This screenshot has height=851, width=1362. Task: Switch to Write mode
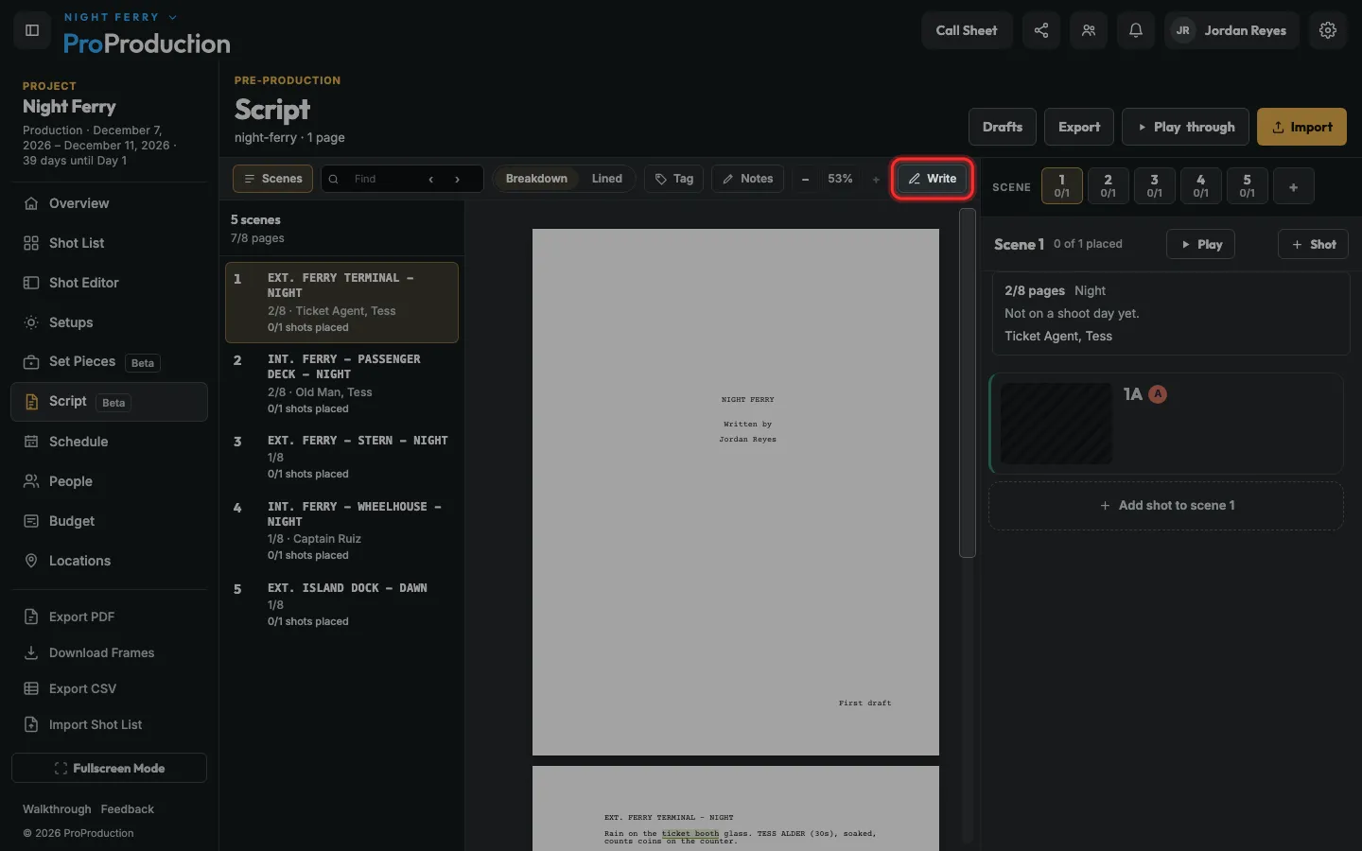pos(933,179)
